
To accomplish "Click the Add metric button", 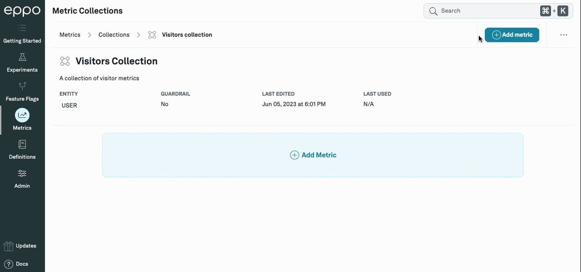I will pos(512,35).
